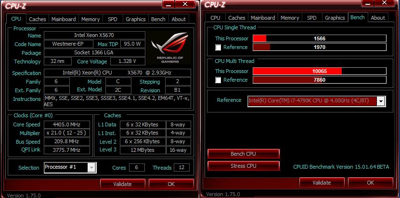Open About tab in left window
The image size is (400, 198).
pyautogui.click(x=179, y=19)
